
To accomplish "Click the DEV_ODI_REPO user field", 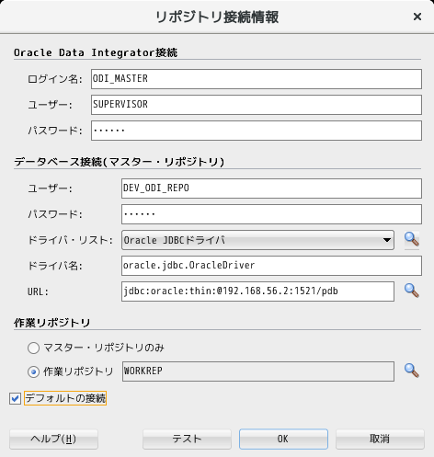I will (x=271, y=189).
